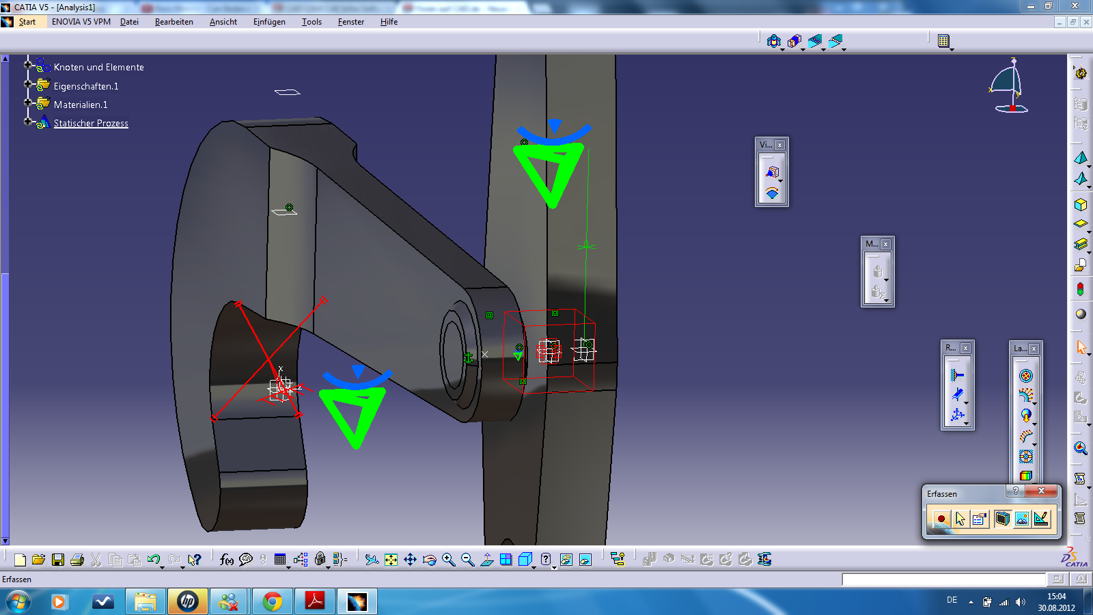The image size is (1093, 615).
Task: Open the Bearbeiten menu
Action: point(174,22)
